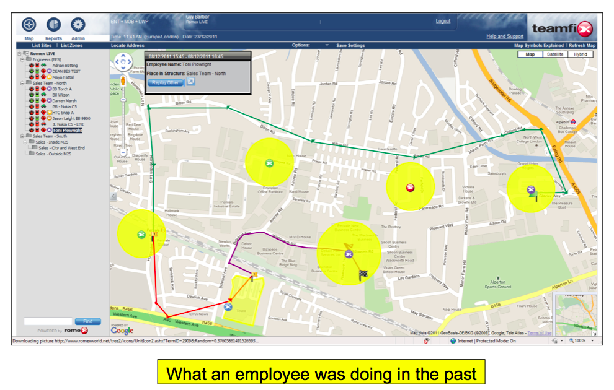Click Save Settings
614x390 pixels.
click(x=350, y=45)
